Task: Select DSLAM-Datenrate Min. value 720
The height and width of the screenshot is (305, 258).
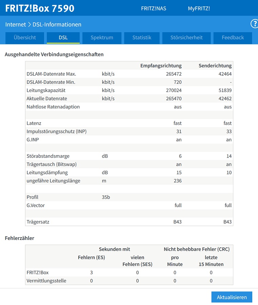Action: 178,82
